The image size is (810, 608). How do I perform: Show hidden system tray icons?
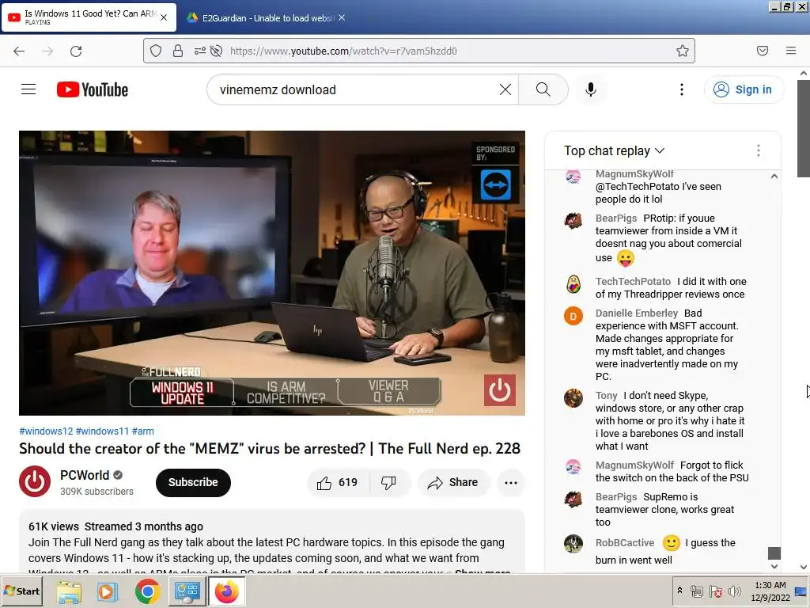pos(679,591)
